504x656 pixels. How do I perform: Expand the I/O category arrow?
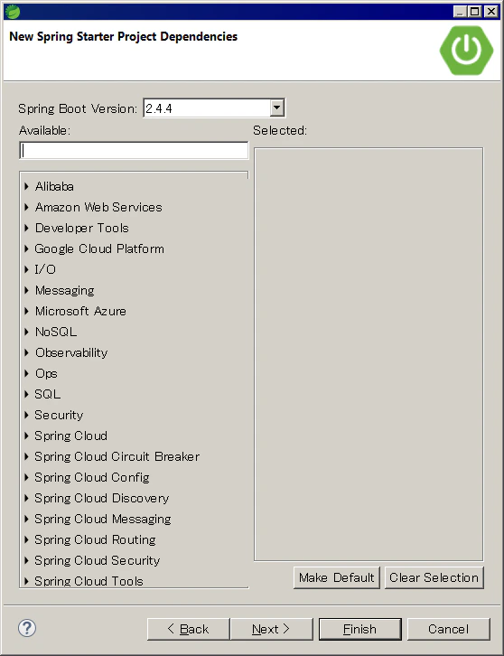click(26, 269)
